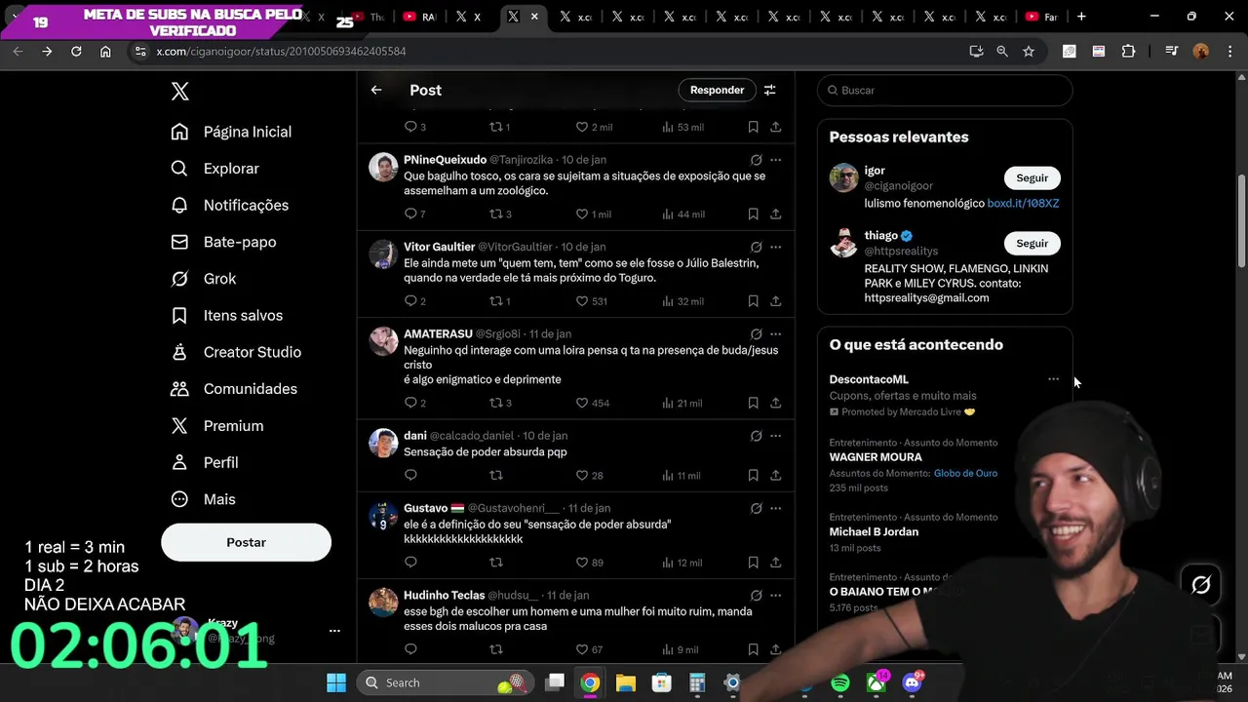
Task: Repost PNineQueixudo's post
Action: pyautogui.click(x=496, y=214)
